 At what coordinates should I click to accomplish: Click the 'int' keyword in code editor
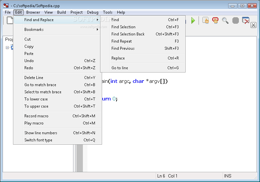(x=114, y=81)
